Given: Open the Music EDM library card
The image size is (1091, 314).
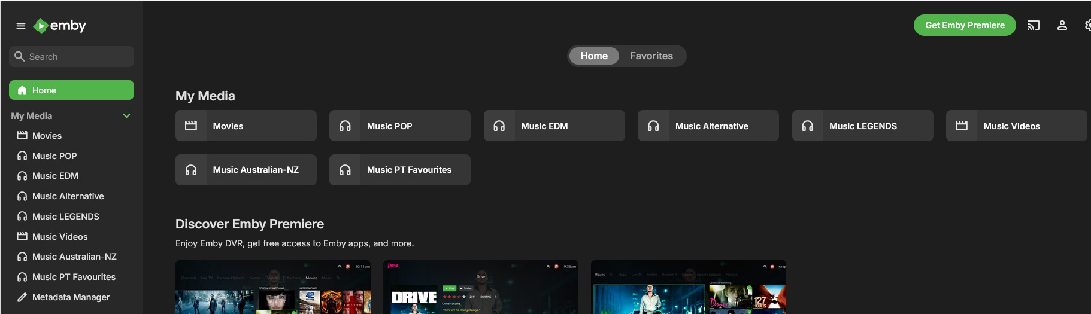Looking at the screenshot, I should click(x=554, y=126).
